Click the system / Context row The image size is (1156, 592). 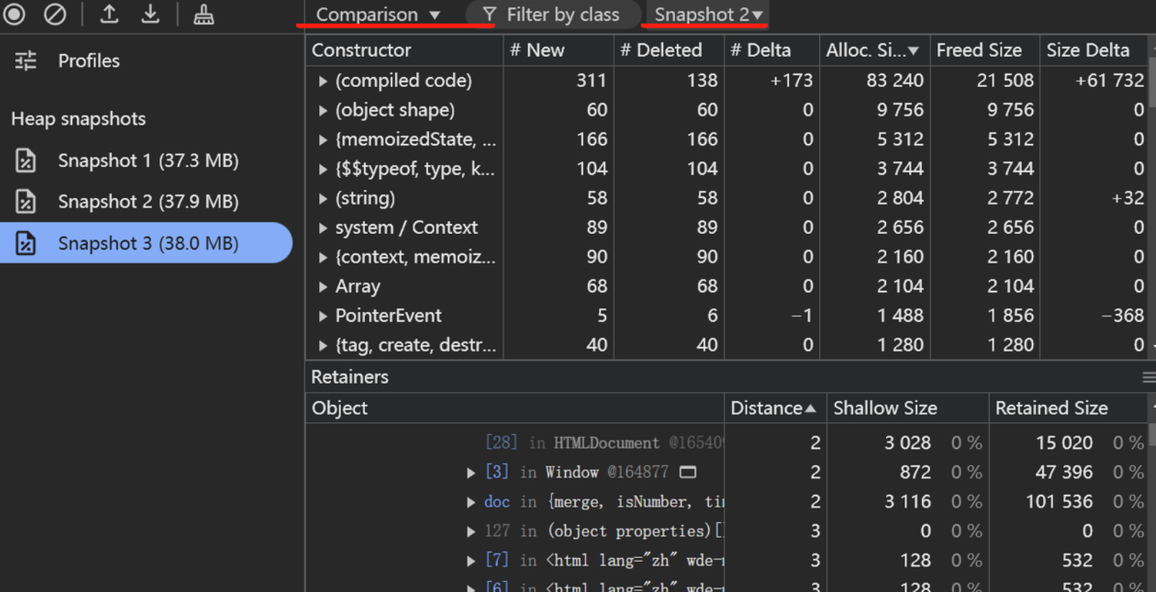click(727, 228)
